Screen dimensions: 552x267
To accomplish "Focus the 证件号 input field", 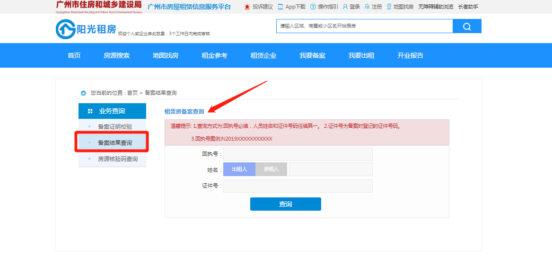I will [298, 186].
